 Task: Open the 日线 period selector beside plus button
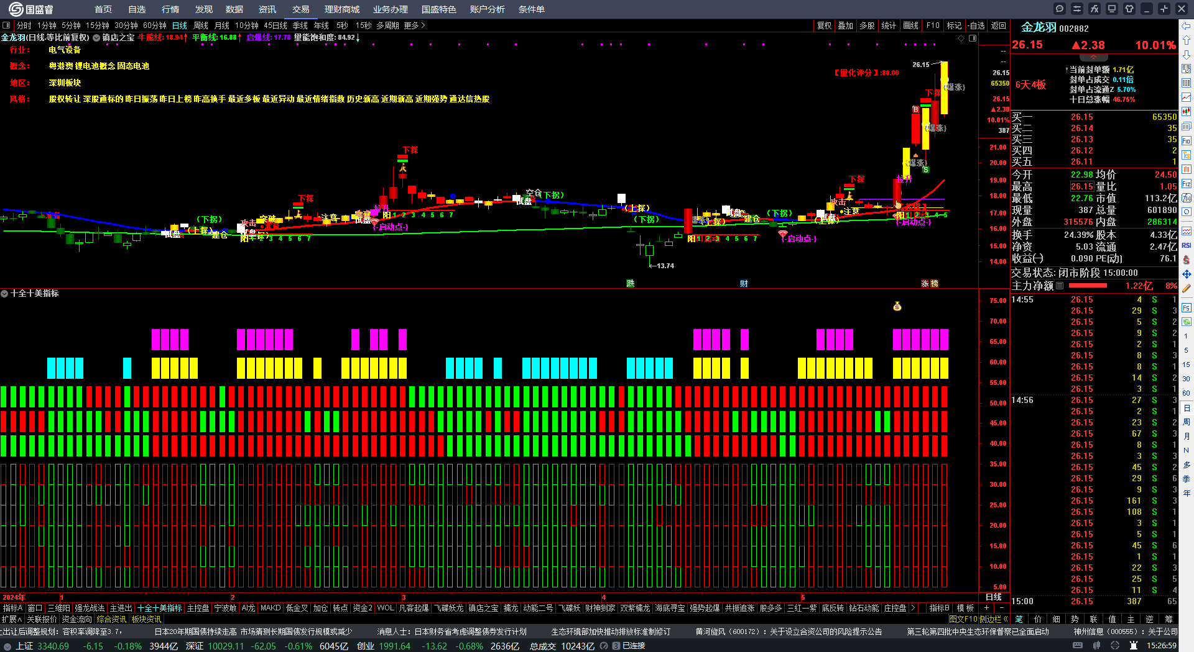point(993,597)
